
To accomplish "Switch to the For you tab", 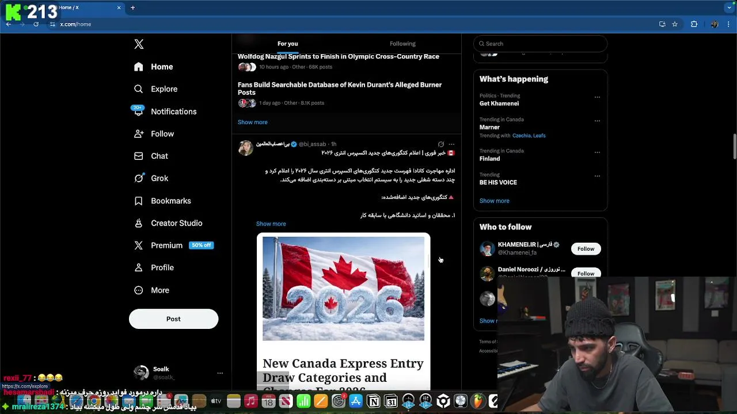I will point(287,44).
